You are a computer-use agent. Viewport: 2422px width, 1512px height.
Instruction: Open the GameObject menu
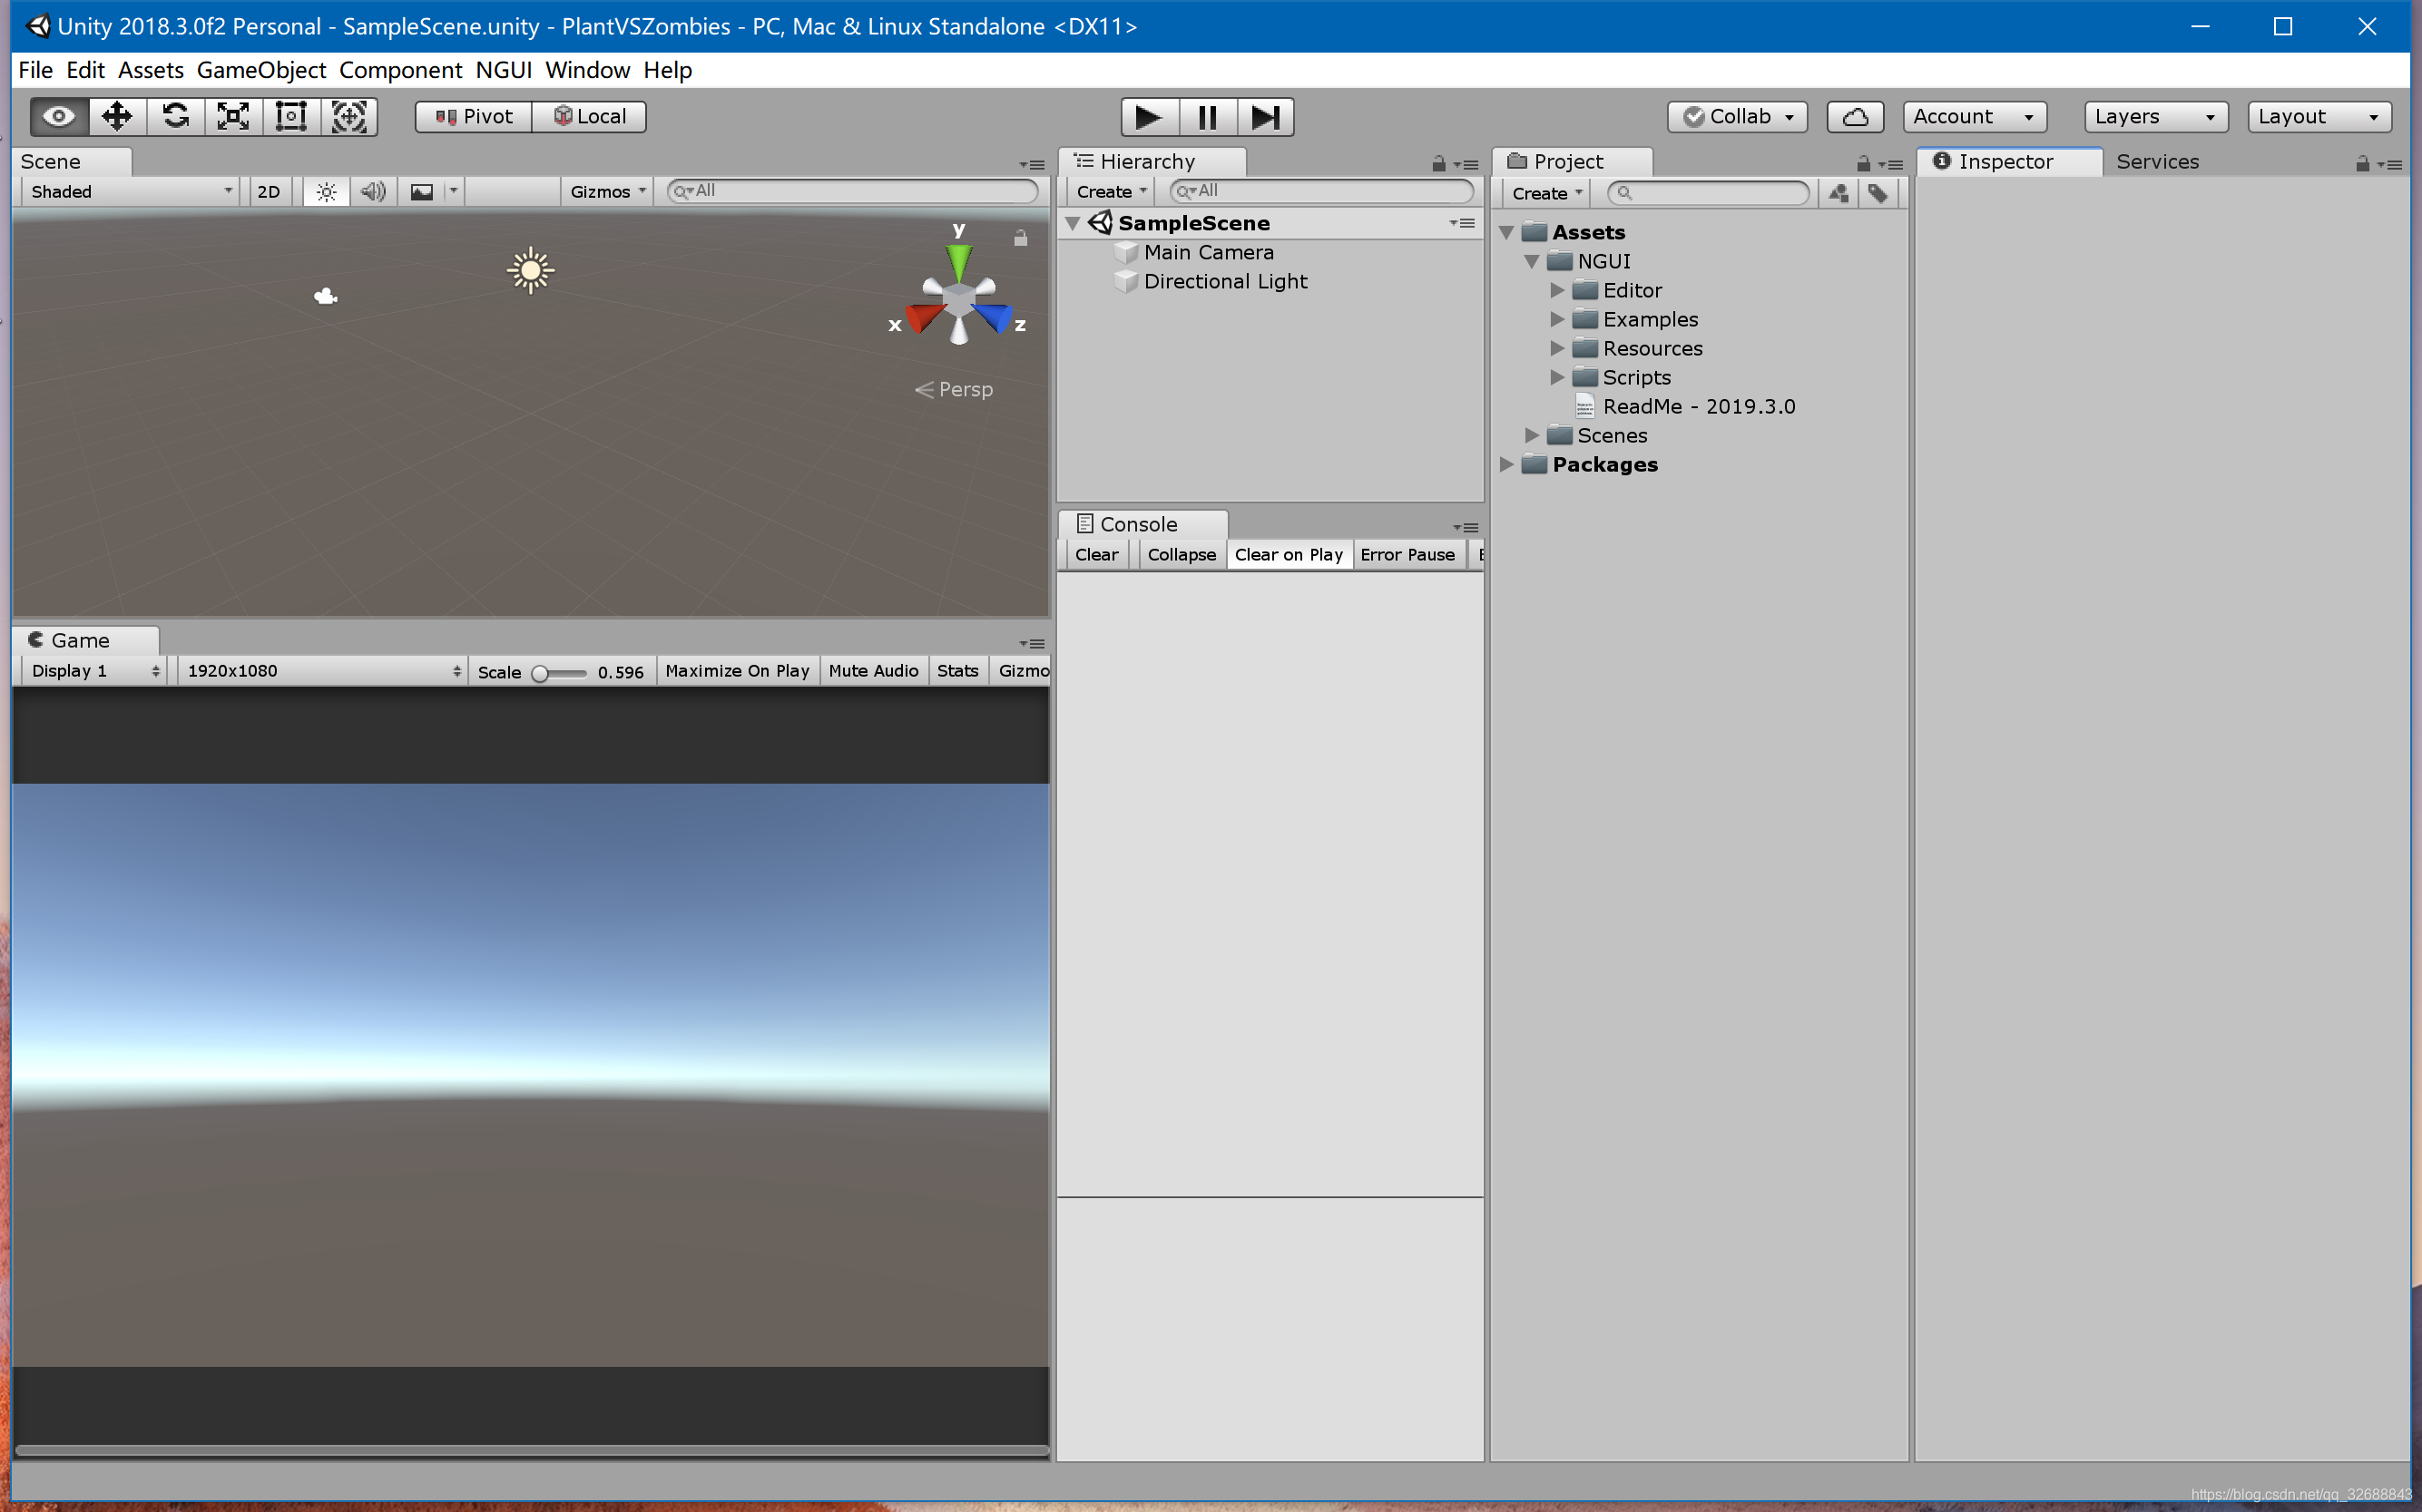click(x=261, y=70)
